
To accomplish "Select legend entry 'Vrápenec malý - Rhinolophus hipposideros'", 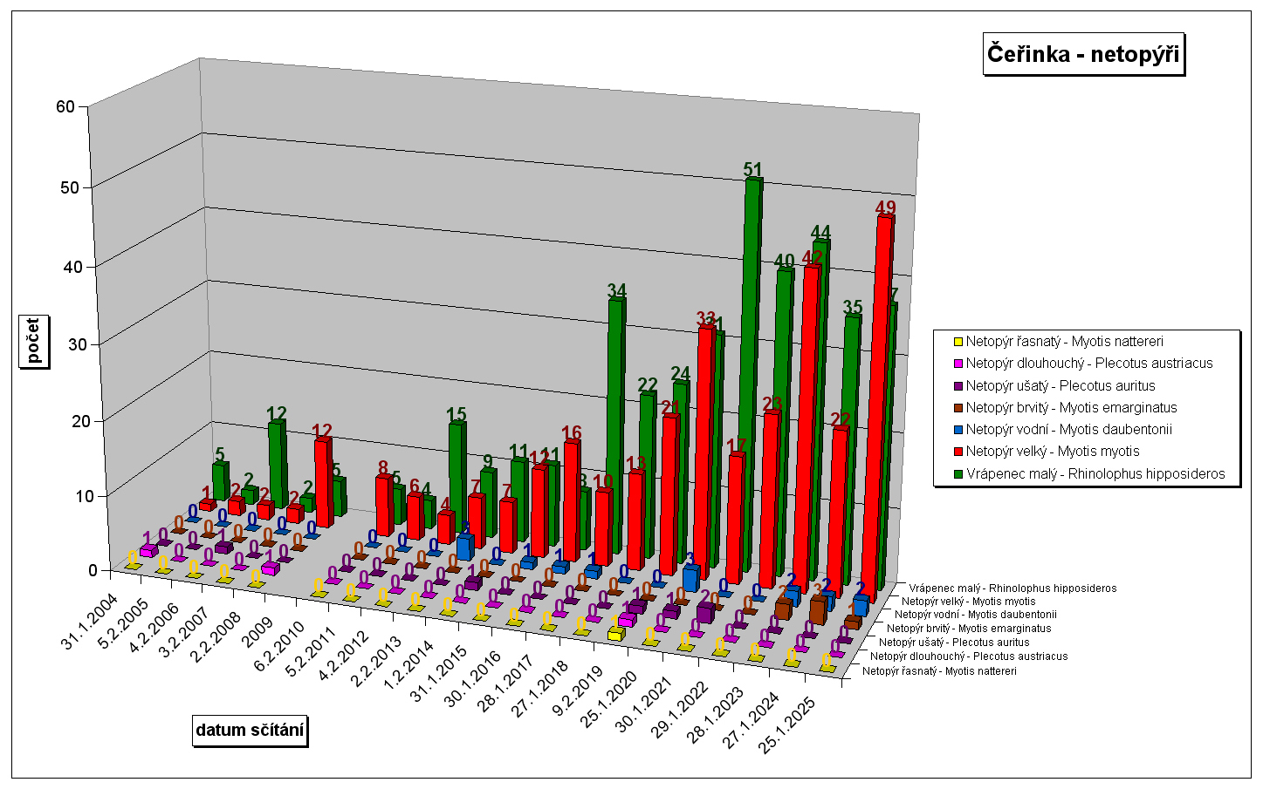I will click(x=1095, y=474).
